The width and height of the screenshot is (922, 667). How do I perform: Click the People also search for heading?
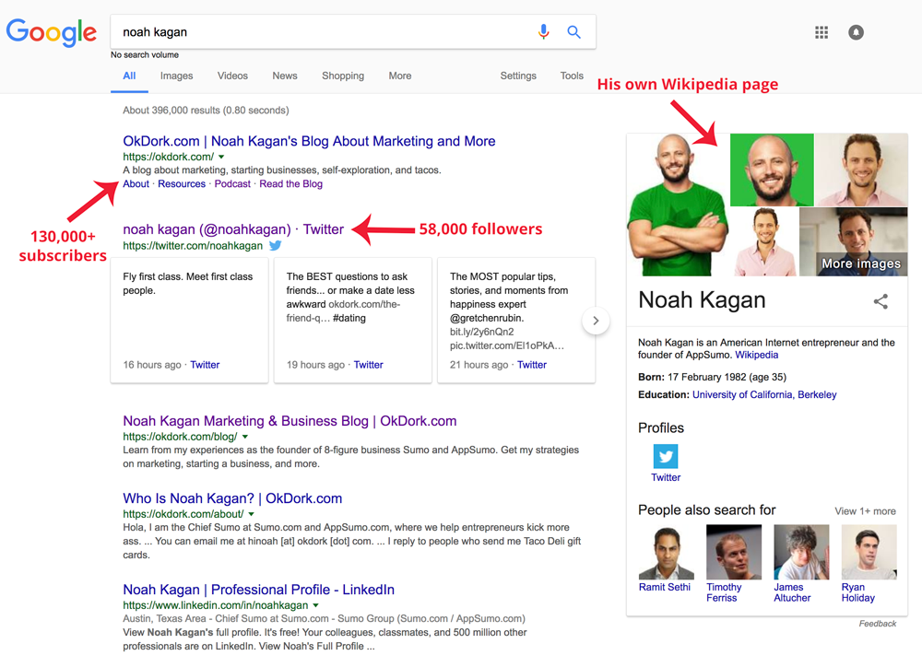tap(707, 510)
